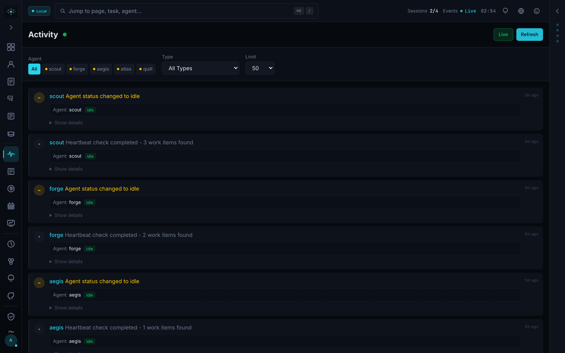Show details for forge Heartbeat 2 work items
This screenshot has width=565, height=353.
coord(66,262)
